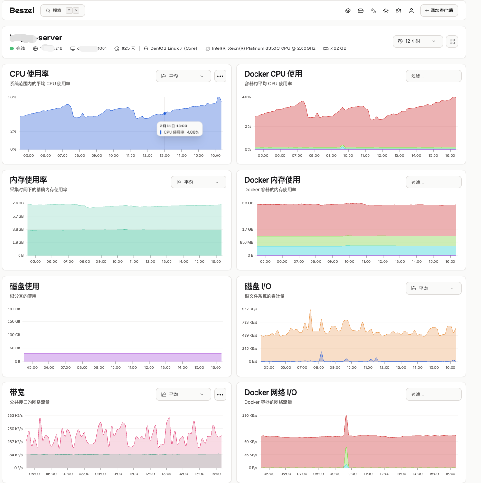Image resolution: width=481 pixels, height=483 pixels.
Task: Expand the 12 hours time range dropdown
Action: (417, 41)
